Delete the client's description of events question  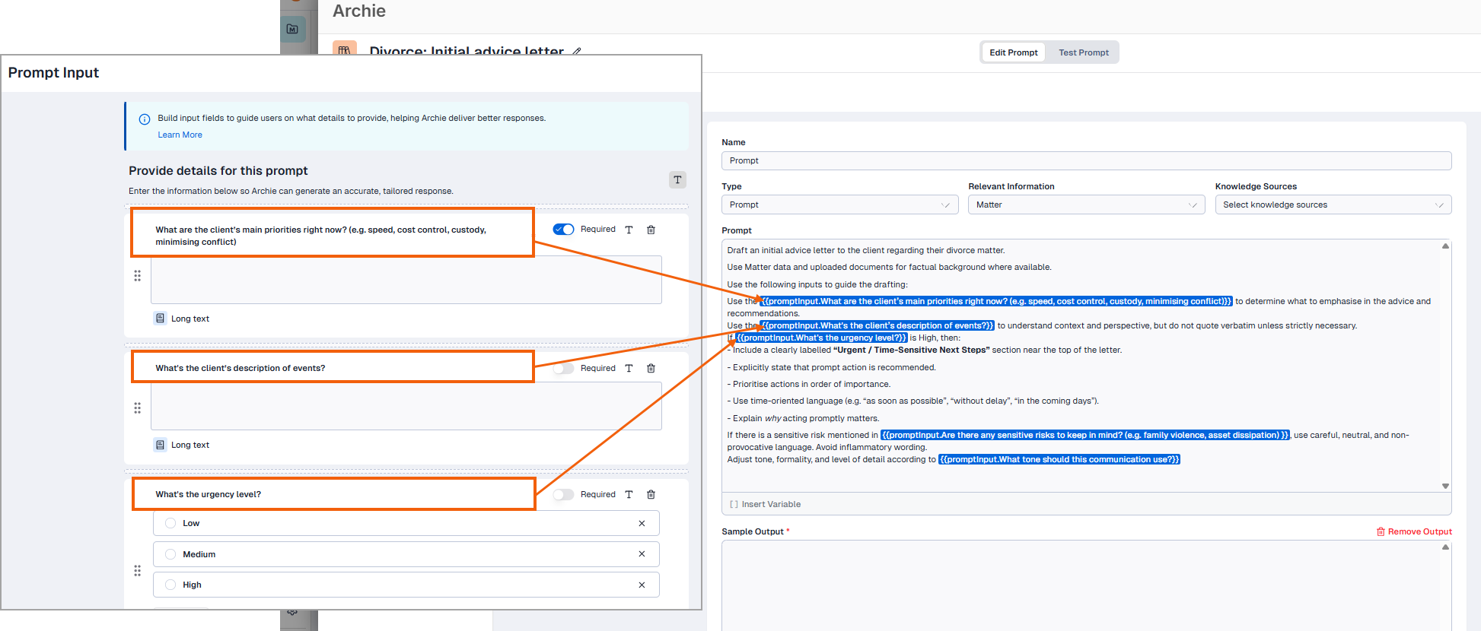pos(651,368)
